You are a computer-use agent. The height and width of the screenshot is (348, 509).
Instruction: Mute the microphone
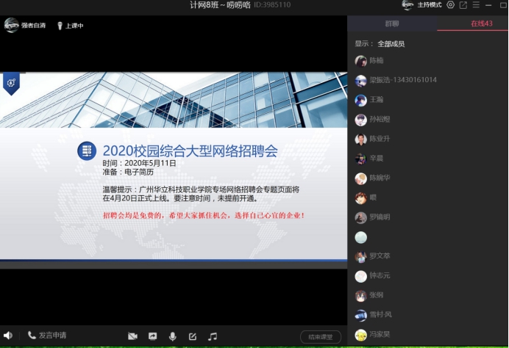[x=173, y=336]
